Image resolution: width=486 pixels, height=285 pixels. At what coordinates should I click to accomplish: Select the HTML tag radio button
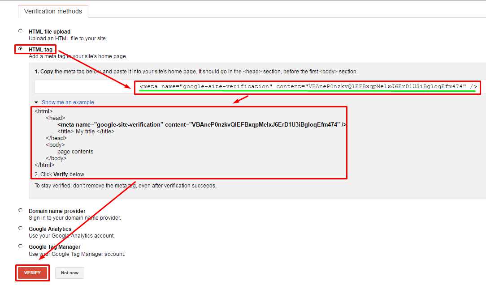click(21, 49)
